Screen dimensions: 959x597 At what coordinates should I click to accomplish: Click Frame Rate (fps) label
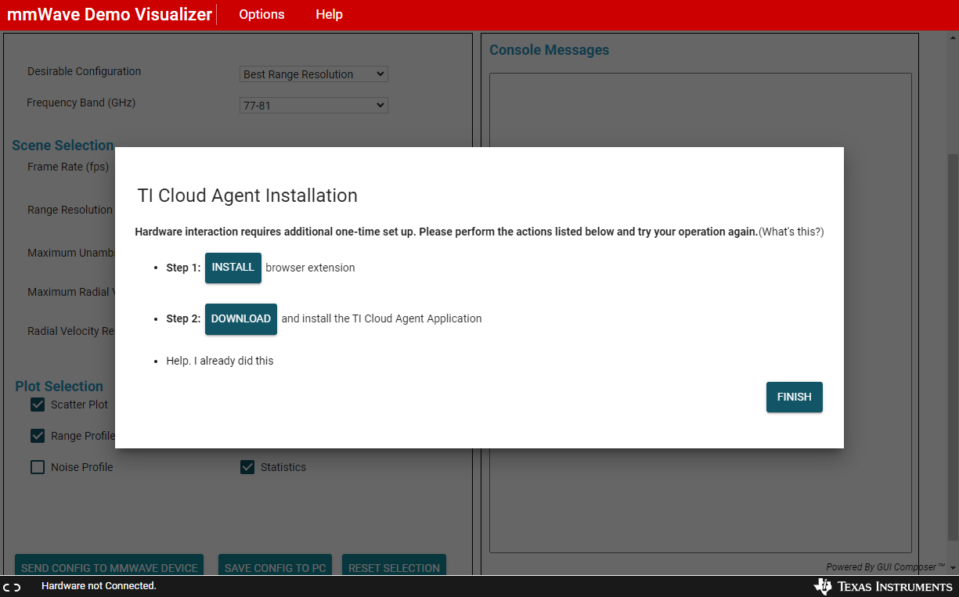click(x=68, y=167)
